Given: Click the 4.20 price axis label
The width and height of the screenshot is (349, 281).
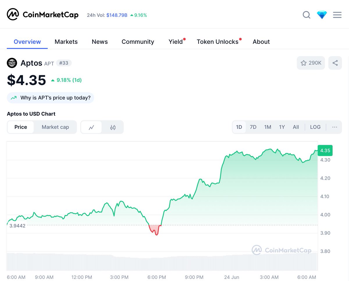Looking at the screenshot, I should pyautogui.click(x=325, y=178).
